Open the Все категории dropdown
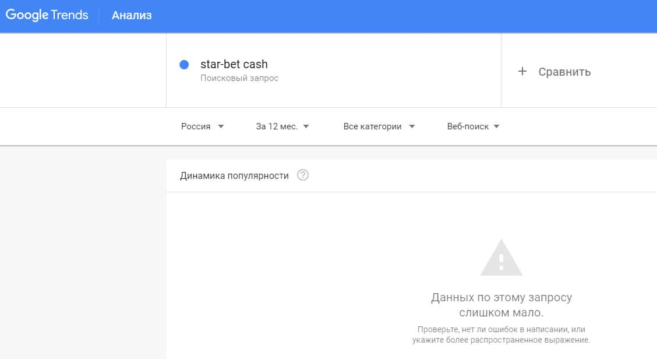 pyautogui.click(x=373, y=126)
